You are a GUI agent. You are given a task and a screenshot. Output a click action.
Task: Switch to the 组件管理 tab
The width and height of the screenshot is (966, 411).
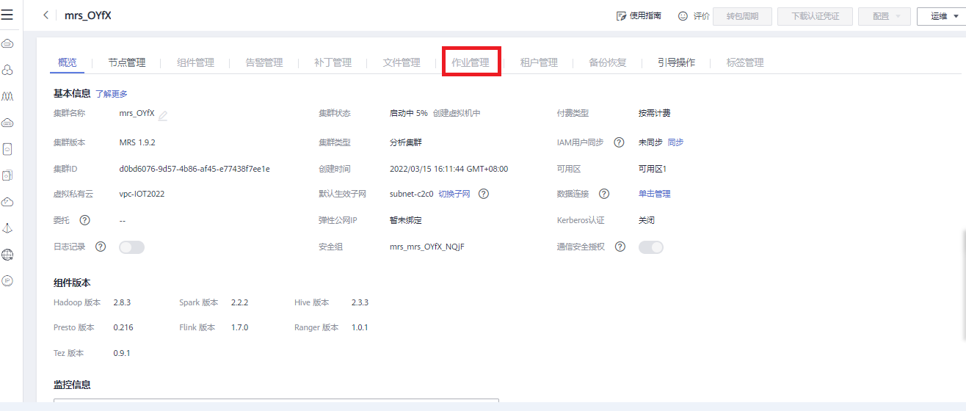point(196,62)
